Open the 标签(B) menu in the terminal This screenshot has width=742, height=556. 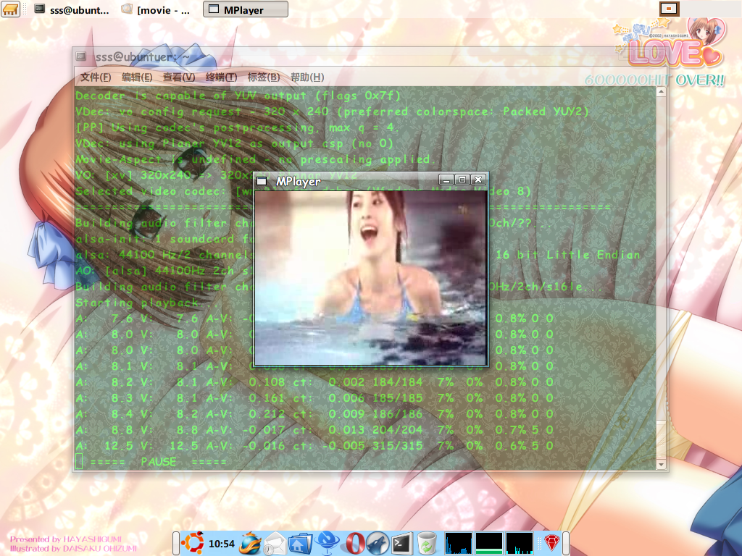[264, 77]
